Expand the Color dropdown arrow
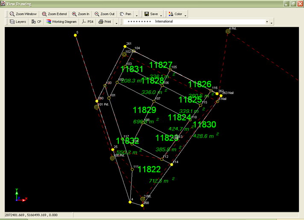The image size is (304, 220). point(185,14)
